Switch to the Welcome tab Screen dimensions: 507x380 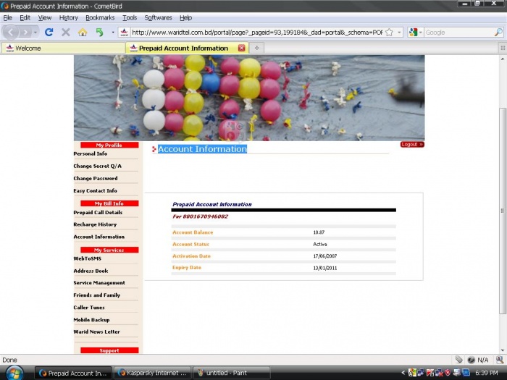click(64, 48)
